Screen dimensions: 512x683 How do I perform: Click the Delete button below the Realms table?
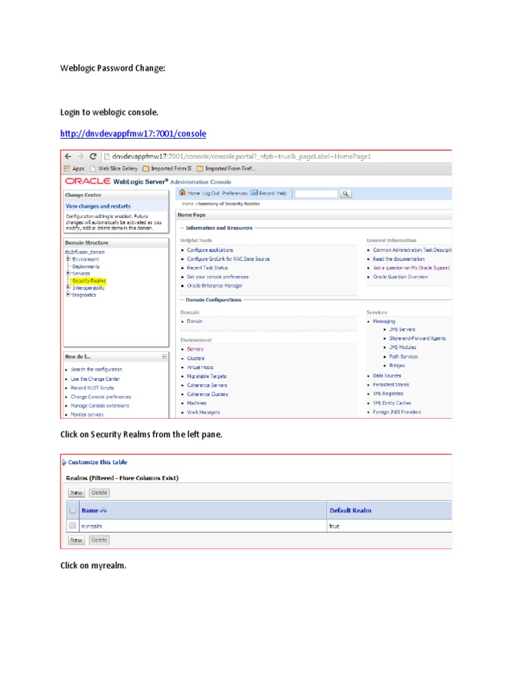[99, 540]
